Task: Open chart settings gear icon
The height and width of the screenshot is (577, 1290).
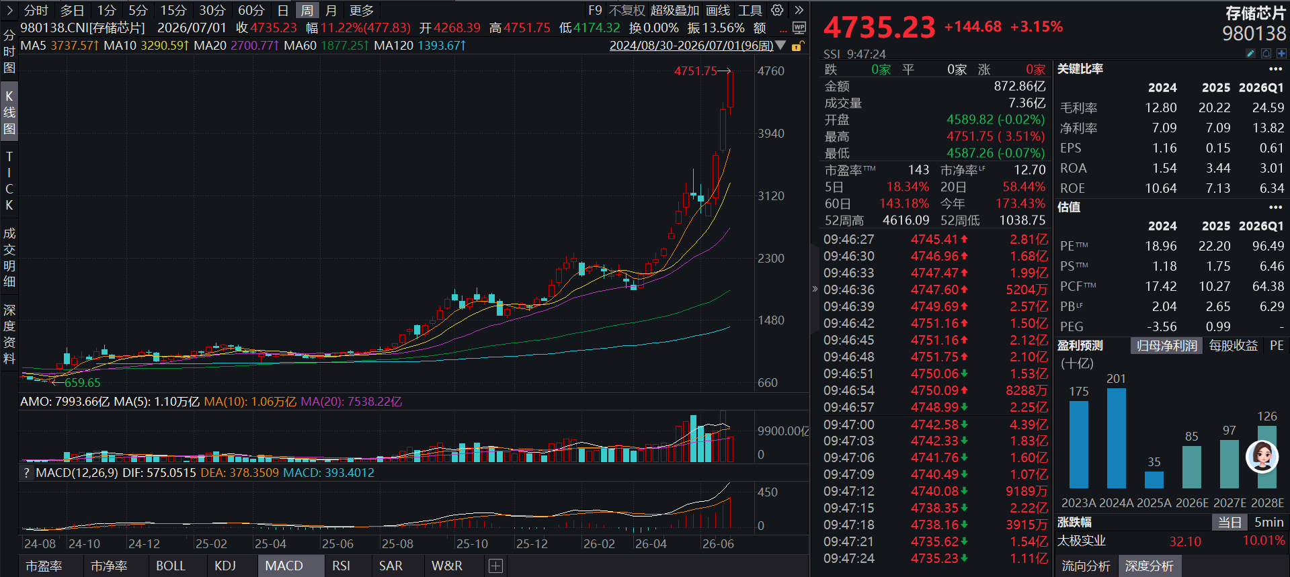Action: coord(777,10)
